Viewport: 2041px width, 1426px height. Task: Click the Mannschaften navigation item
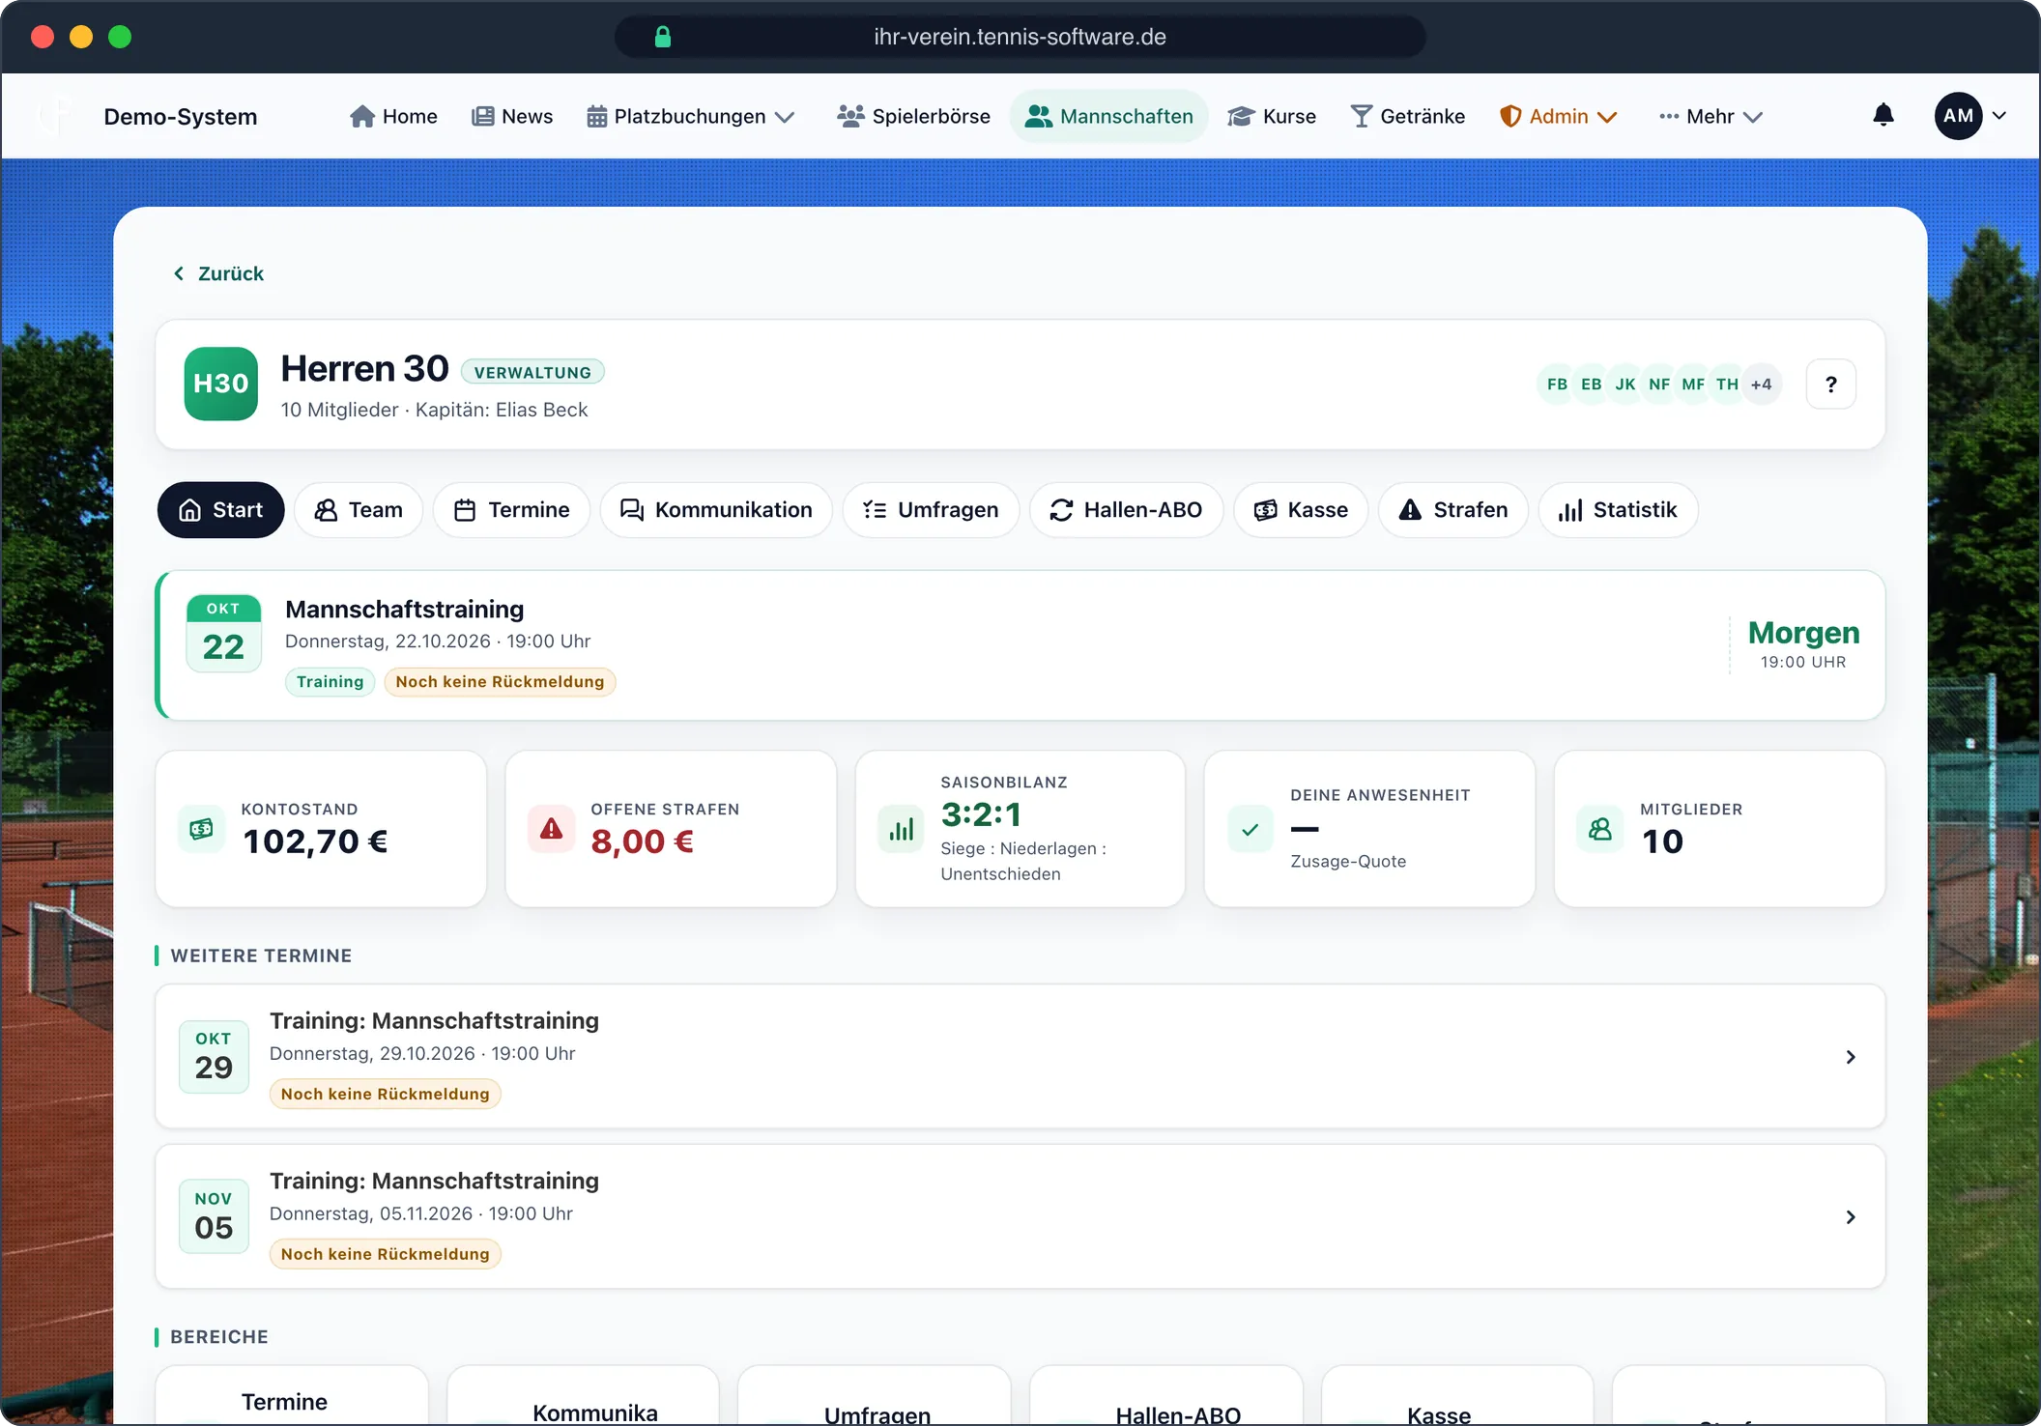[x=1109, y=116]
